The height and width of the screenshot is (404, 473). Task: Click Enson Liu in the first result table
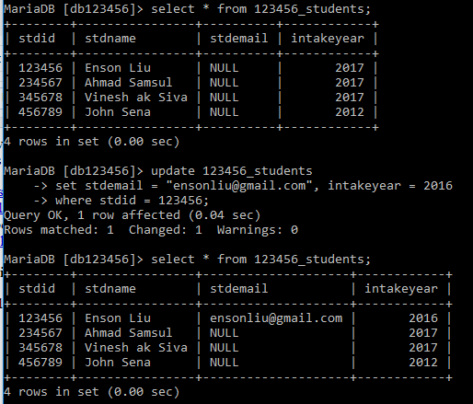pyautogui.click(x=118, y=68)
